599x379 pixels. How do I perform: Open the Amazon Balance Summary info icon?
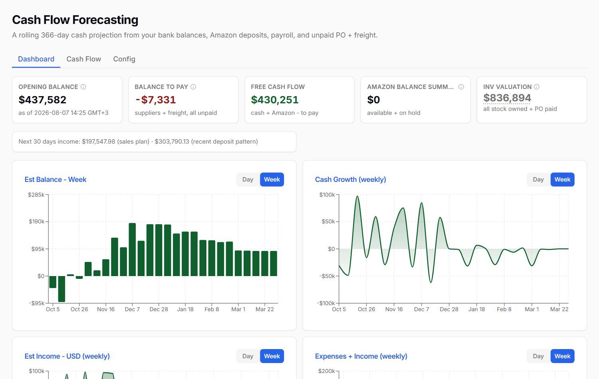461,87
